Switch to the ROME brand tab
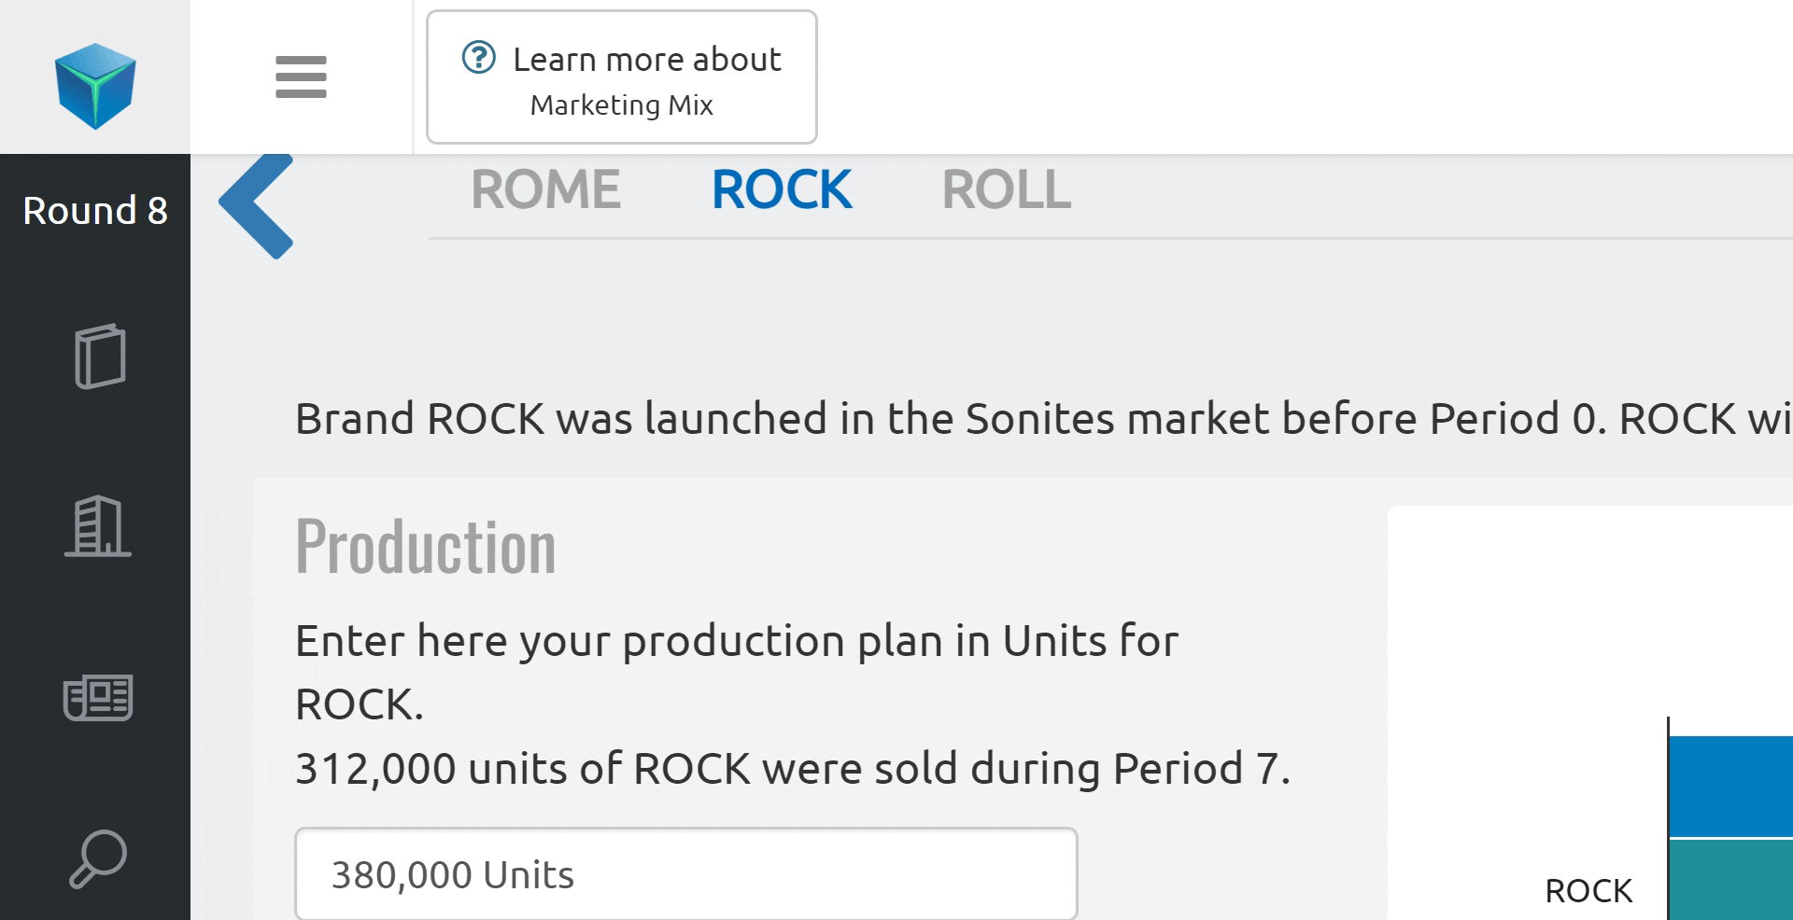 (545, 189)
